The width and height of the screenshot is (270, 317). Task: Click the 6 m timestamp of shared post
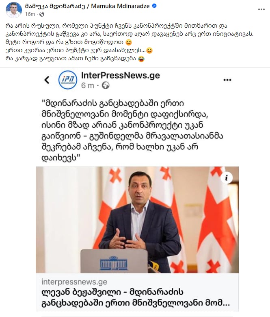pos(88,85)
